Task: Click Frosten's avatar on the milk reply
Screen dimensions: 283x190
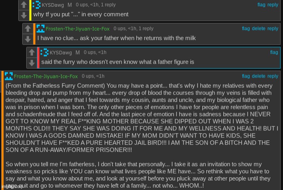Action: tap(41, 29)
